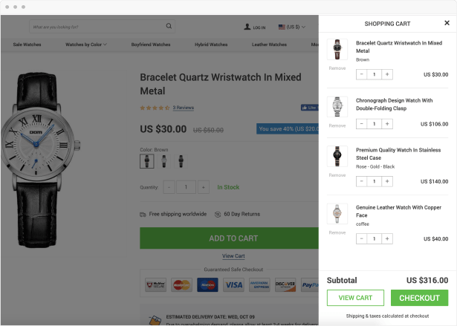Decrease quantity of Chronograph Design Watch in cart

(361, 124)
